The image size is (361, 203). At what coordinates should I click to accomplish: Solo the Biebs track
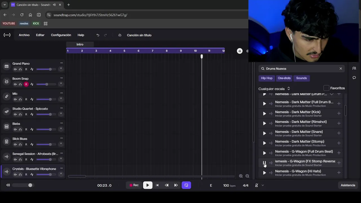click(20, 129)
